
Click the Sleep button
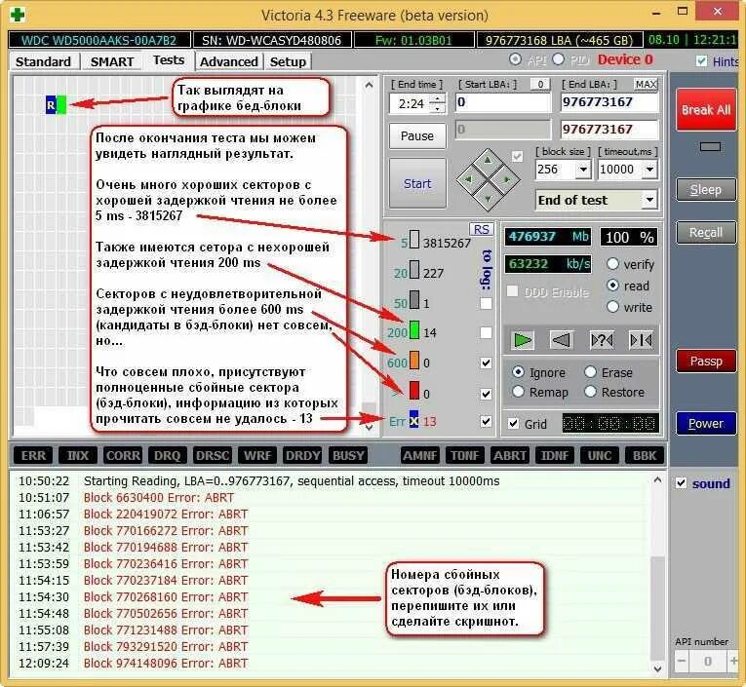[x=706, y=190]
